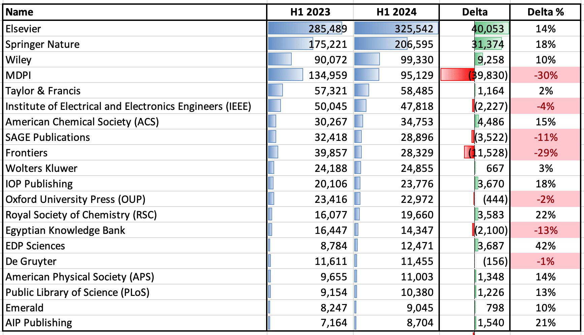Select the -11% delta percent cell
584x335 pixels.
(546, 137)
